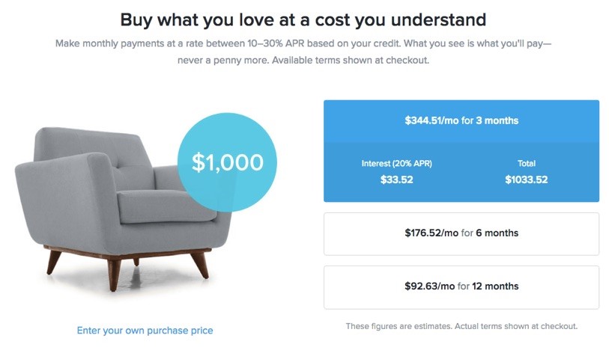Click the Buy what you love headline
The width and height of the screenshot is (609, 356).
pyautogui.click(x=303, y=19)
